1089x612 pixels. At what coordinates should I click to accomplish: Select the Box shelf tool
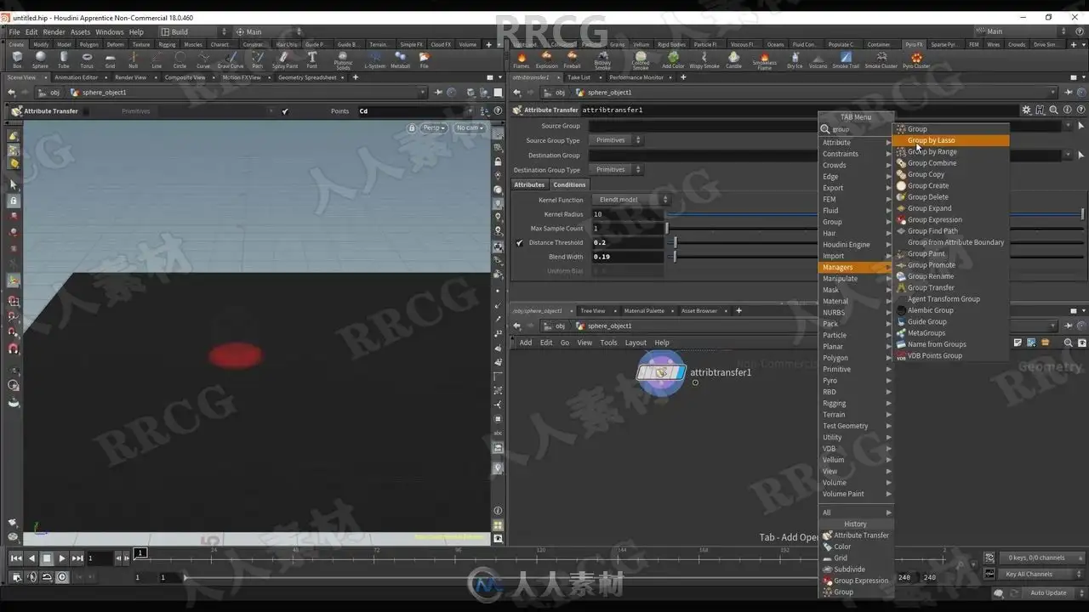17,59
